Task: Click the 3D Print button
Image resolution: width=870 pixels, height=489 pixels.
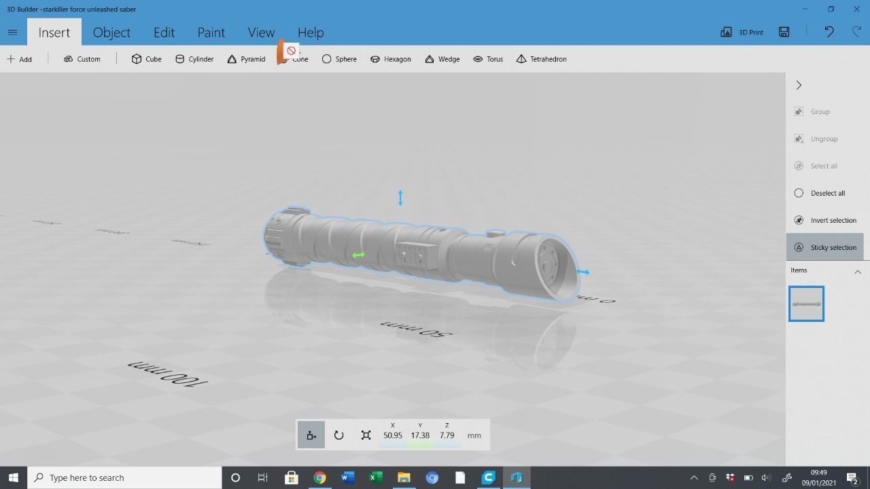Action: (x=742, y=32)
